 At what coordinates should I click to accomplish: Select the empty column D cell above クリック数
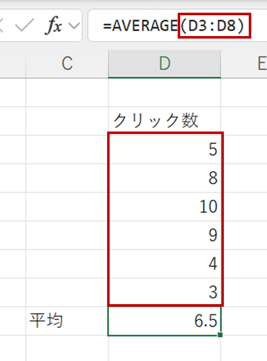[164, 92]
